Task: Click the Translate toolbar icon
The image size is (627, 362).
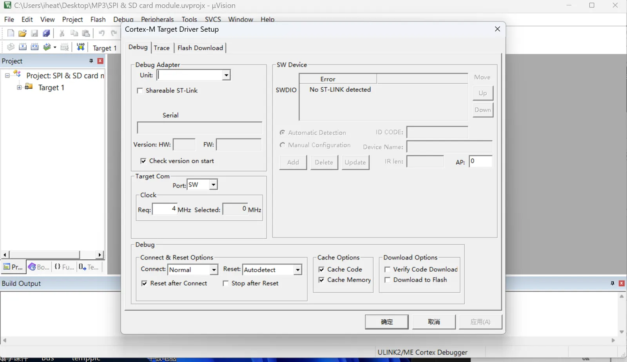Action: click(x=11, y=47)
